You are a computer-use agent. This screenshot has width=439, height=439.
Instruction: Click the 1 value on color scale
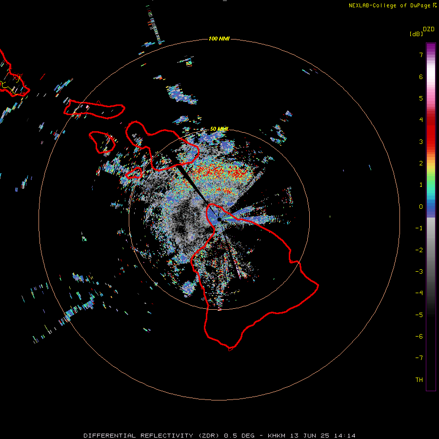tap(421, 185)
